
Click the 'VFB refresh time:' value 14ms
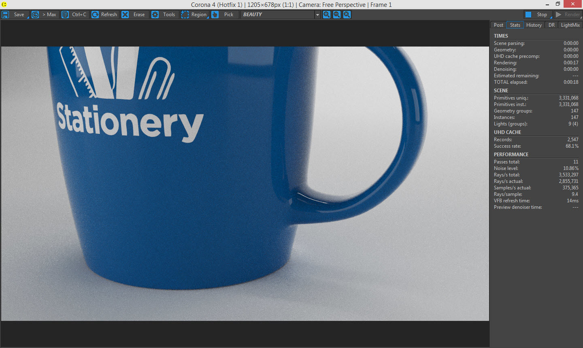pos(572,201)
